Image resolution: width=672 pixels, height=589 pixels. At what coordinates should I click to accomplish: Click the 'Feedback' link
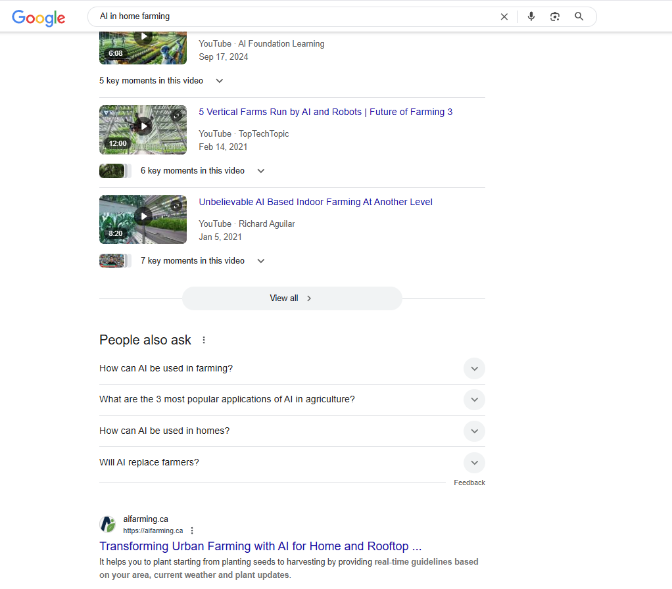pos(469,483)
